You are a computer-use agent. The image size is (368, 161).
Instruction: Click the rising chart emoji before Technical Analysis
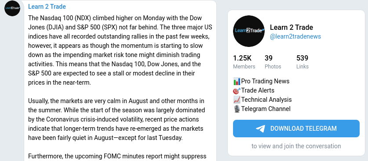[x=237, y=100]
